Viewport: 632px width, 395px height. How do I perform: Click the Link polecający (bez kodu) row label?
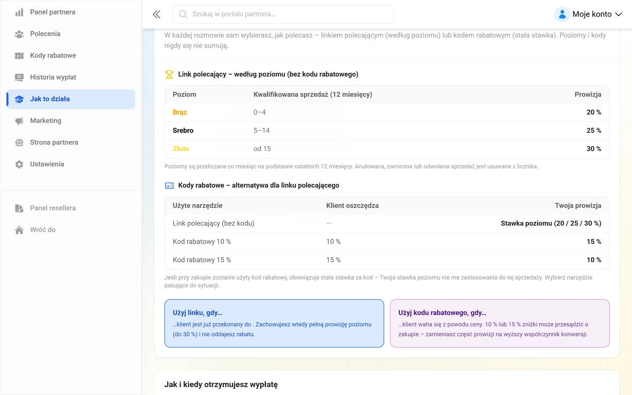pos(213,223)
